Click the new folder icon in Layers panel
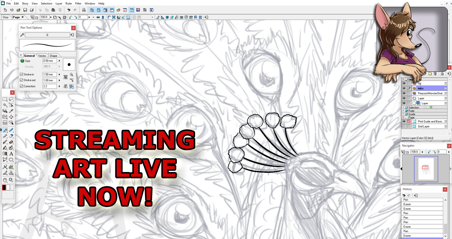This screenshot has height=239, width=452. [430, 73]
